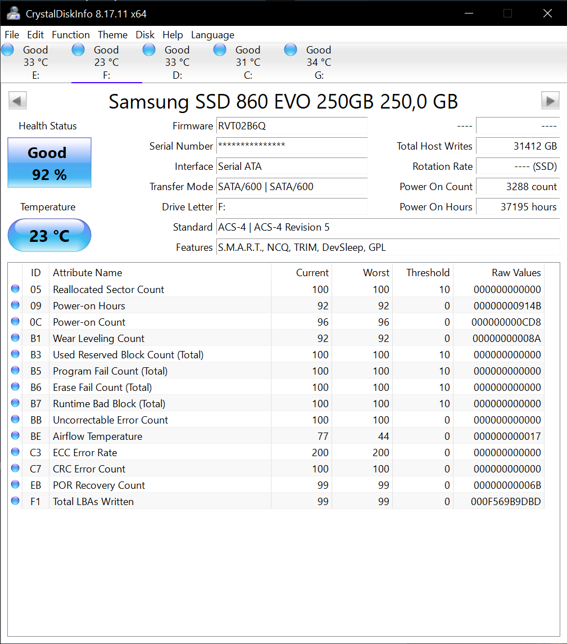Screen dimensions: 567x644
Task: Click the Features S.M.A.R.T. field
Action: (388, 247)
